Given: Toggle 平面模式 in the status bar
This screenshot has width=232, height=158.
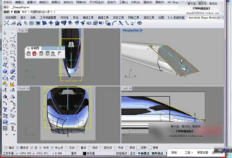Looking at the screenshot, I should [x=144, y=153].
